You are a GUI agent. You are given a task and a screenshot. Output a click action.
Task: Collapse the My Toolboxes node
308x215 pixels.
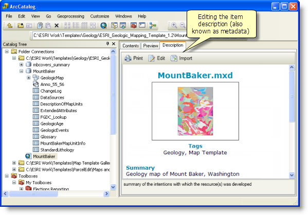[x=14, y=183]
